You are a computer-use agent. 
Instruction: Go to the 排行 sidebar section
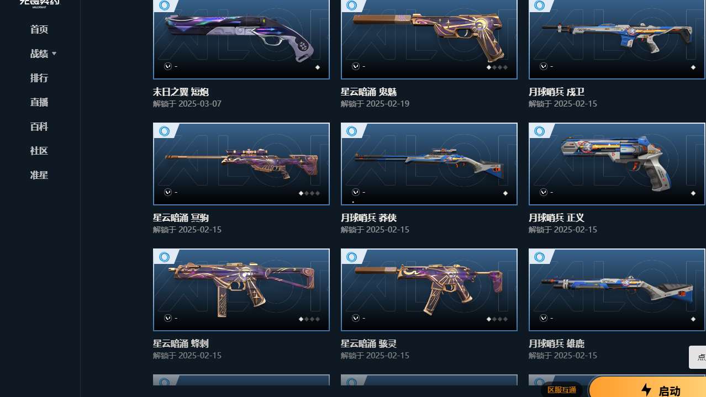coord(39,78)
